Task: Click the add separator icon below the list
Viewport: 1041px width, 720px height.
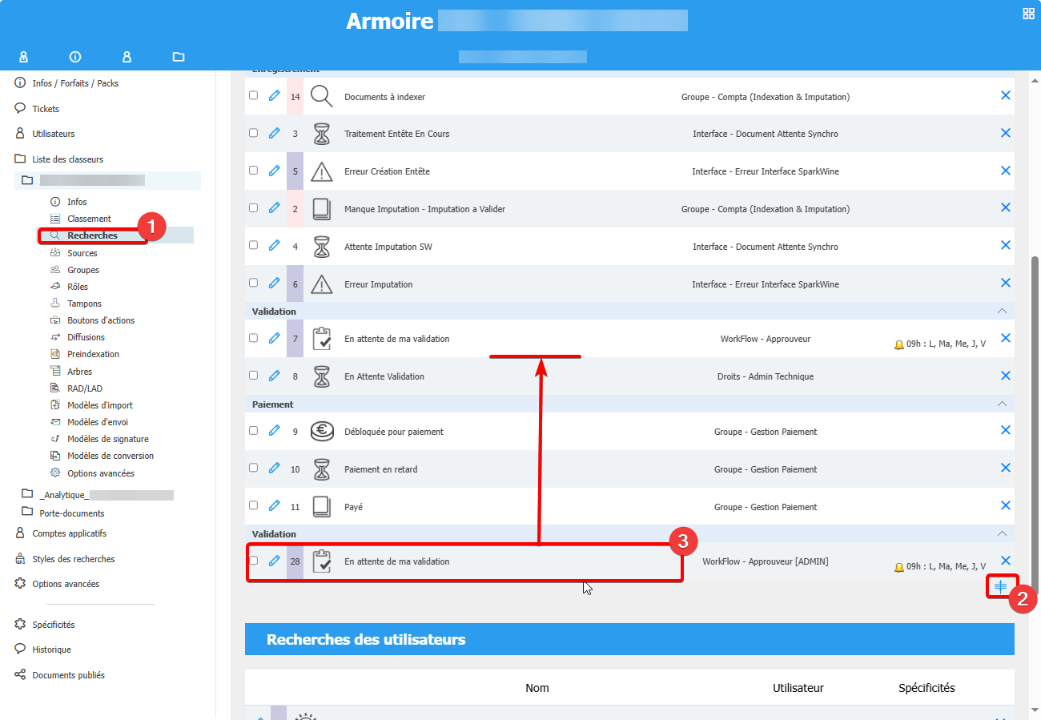Action: 1000,587
